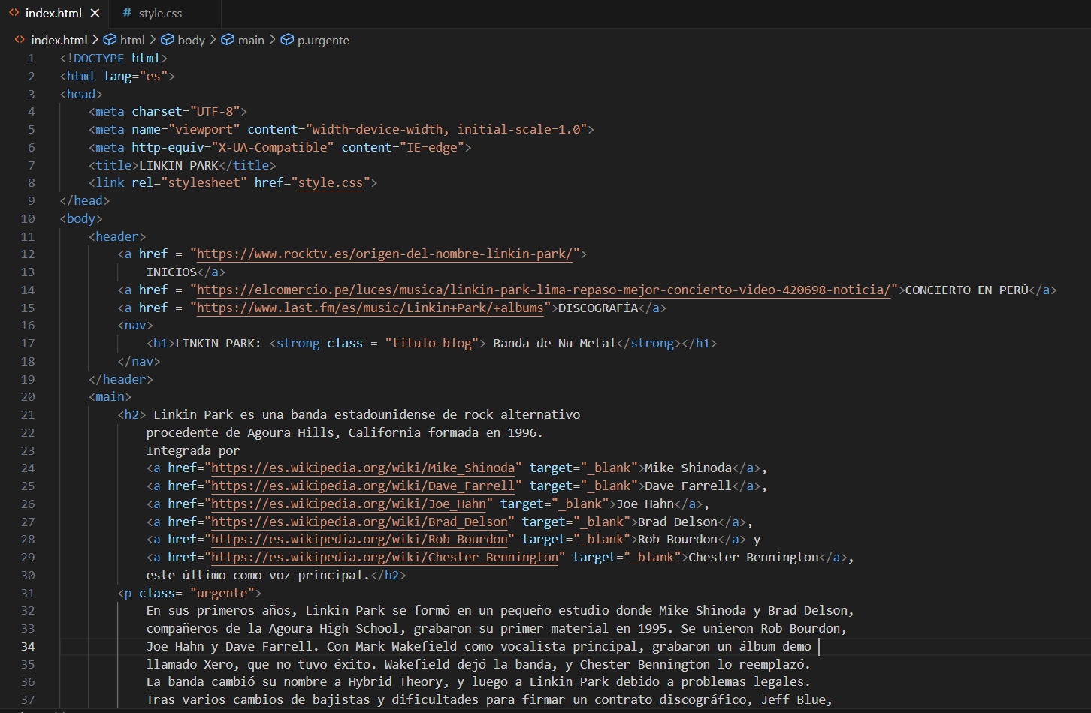Click the Chester_Bennington Wikipedia URL
Image resolution: width=1091 pixels, height=713 pixels.
coord(385,558)
